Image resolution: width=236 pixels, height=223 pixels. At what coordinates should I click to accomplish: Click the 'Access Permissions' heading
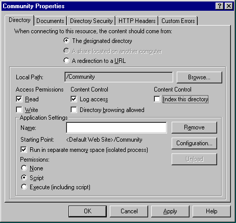tap(39, 90)
